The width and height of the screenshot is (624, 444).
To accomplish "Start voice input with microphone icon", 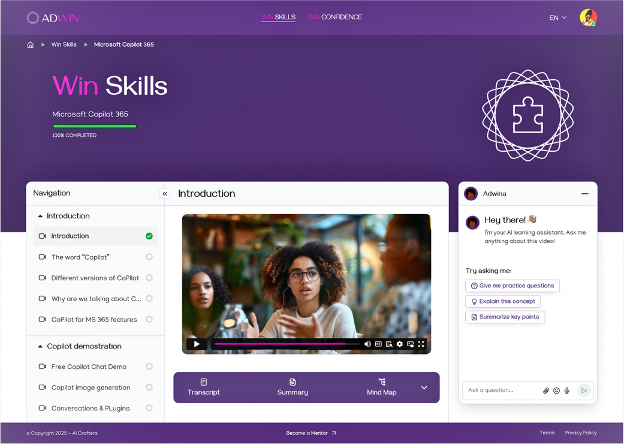I will pyautogui.click(x=567, y=391).
